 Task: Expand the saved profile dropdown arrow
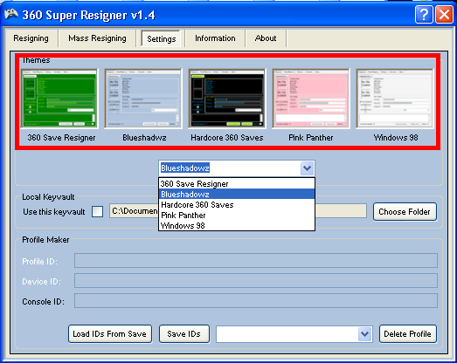click(364, 334)
